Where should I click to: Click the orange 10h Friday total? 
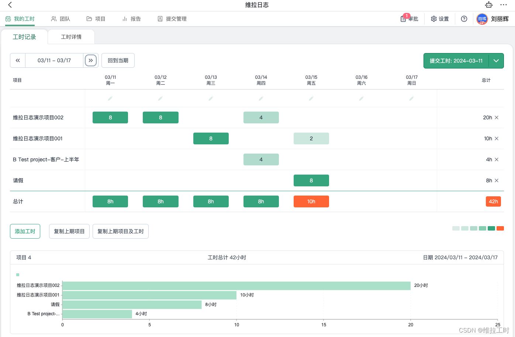[x=311, y=201]
